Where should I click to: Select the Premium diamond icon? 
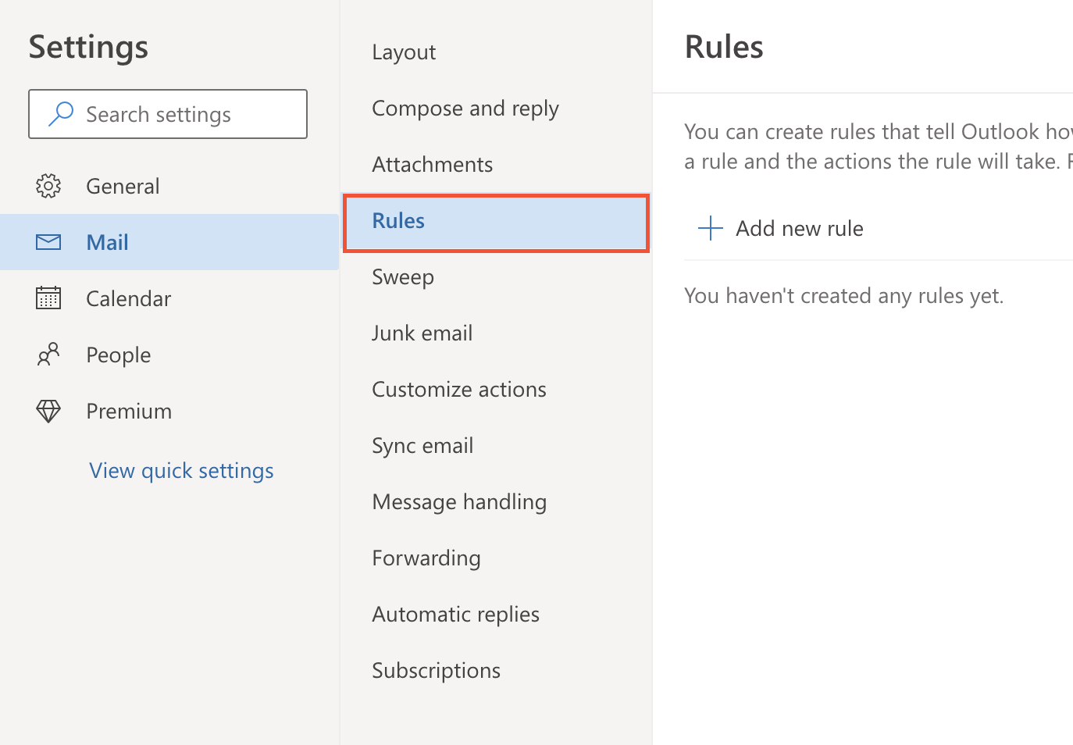(48, 411)
